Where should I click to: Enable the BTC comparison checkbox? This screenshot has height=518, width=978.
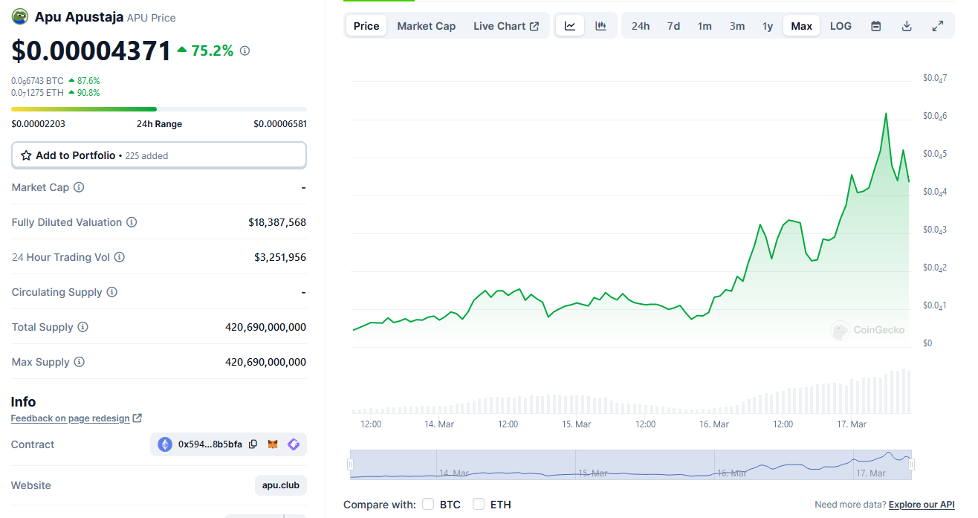coord(428,505)
